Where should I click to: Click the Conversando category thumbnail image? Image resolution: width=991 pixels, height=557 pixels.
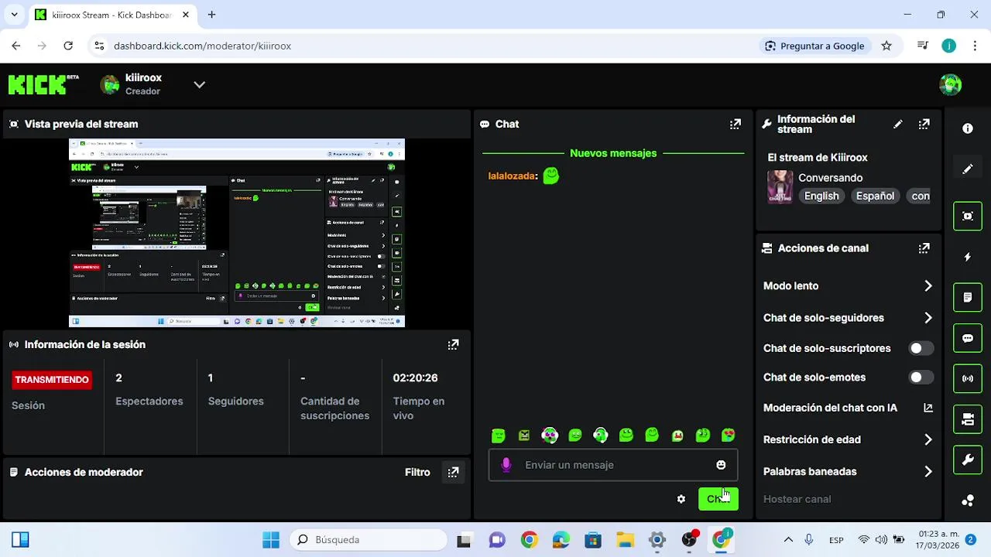[x=780, y=186]
